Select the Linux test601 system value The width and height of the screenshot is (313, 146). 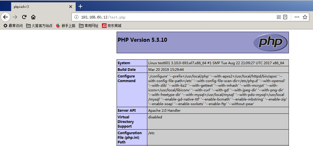click(216, 63)
